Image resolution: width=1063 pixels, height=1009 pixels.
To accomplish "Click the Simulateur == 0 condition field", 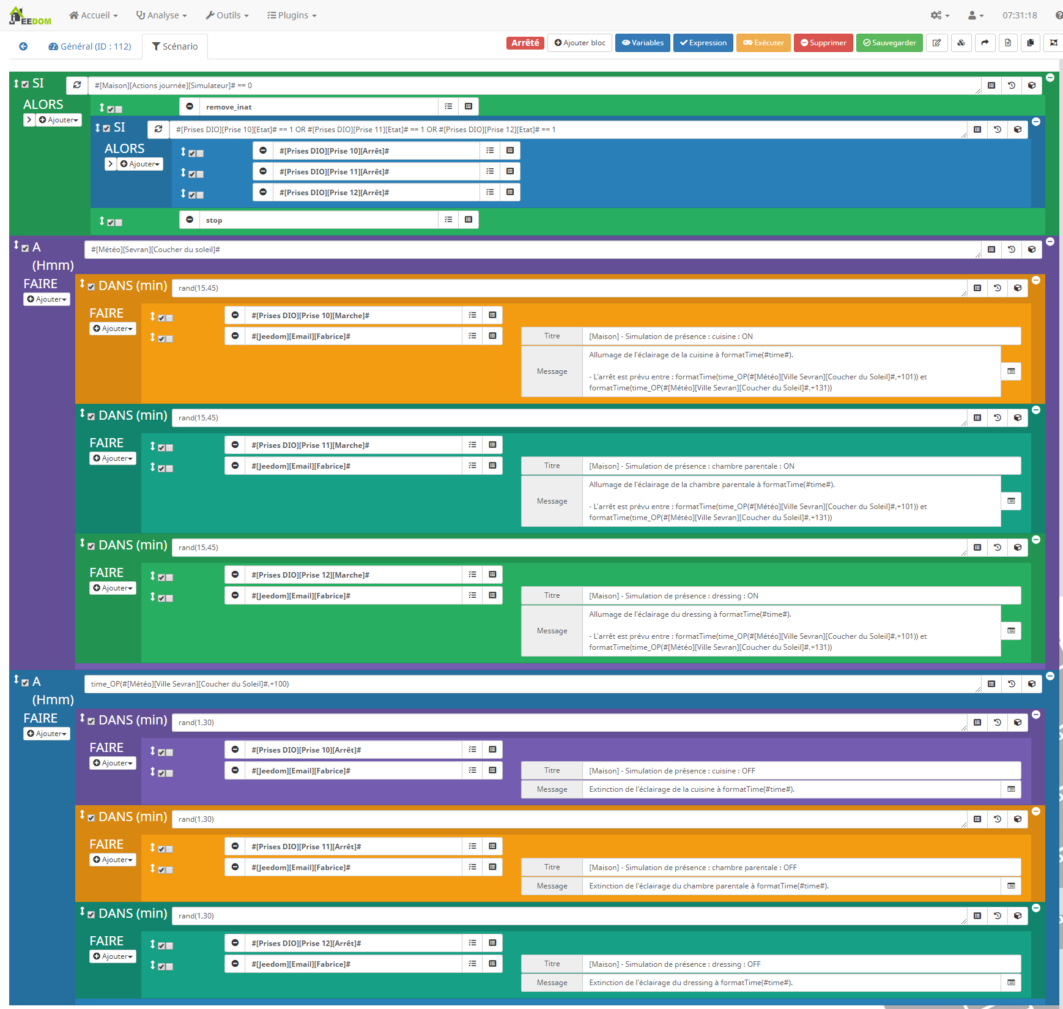I will click(535, 86).
